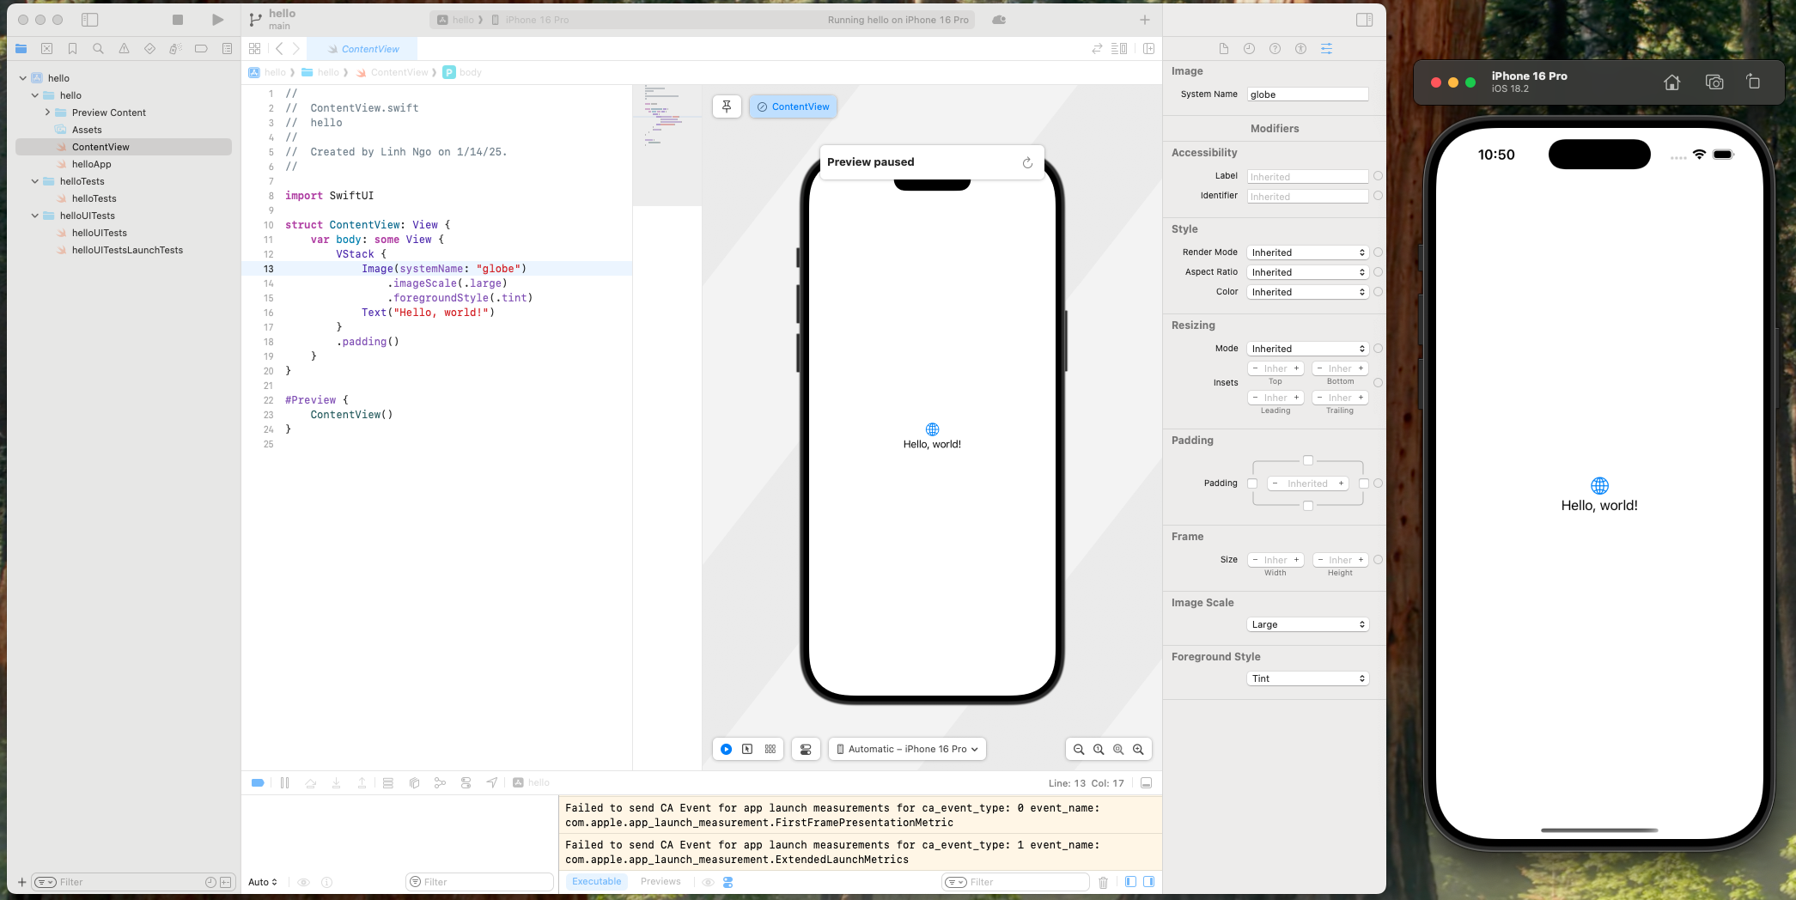Switch to the Previews console tab
Viewport: 1796px width, 900px height.
pyautogui.click(x=660, y=881)
